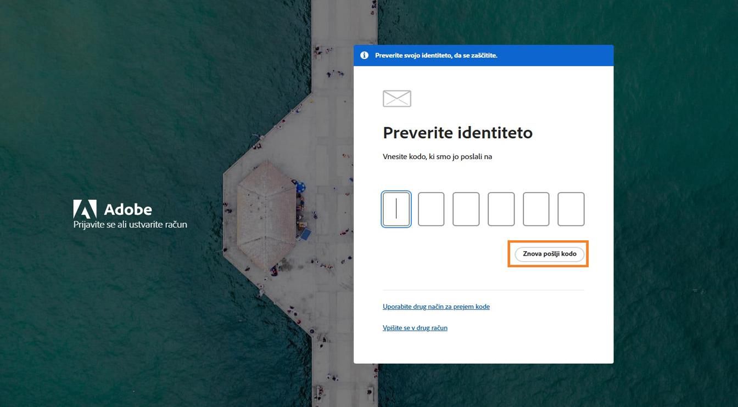Select the last verification code box
Image resolution: width=738 pixels, height=407 pixels.
[x=571, y=209]
